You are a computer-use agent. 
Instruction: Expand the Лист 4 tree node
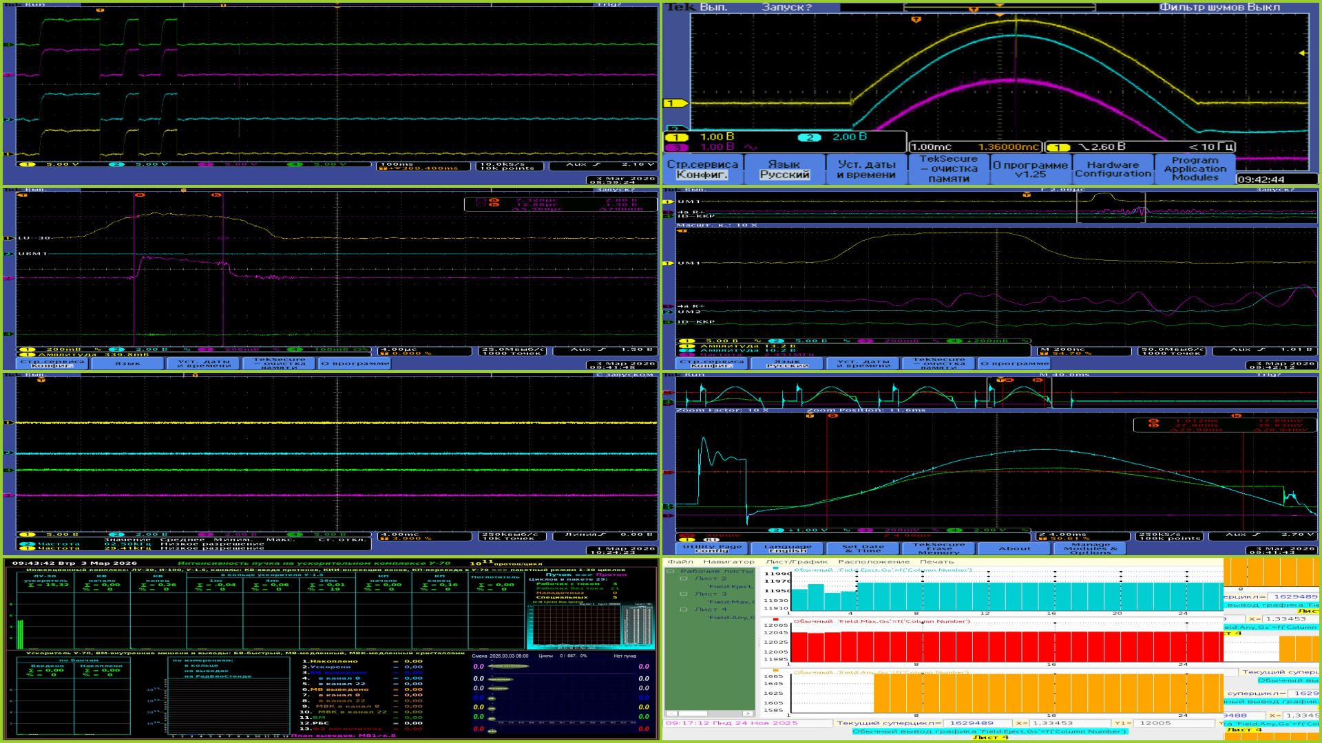point(684,610)
